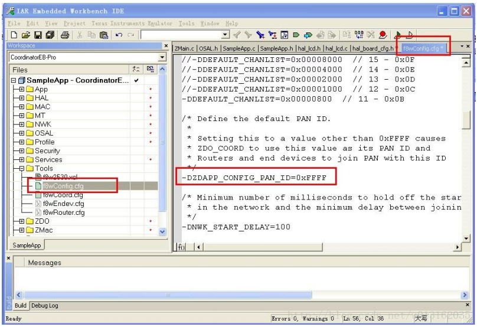Select f8wEndev.cfg in the tree

(63, 204)
